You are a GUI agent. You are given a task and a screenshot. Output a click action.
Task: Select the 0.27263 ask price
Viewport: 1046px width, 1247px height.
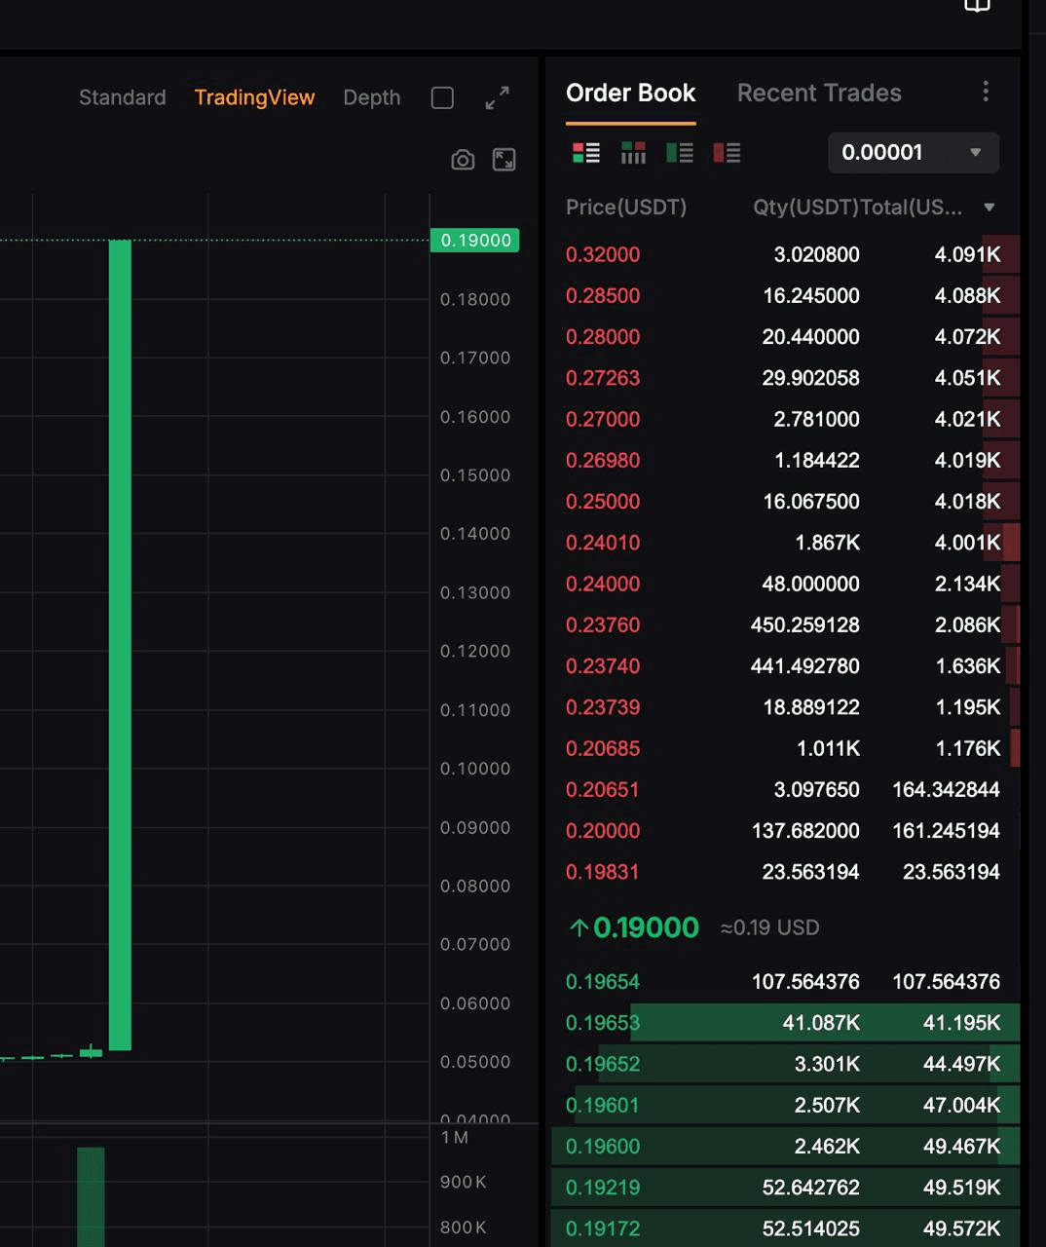[603, 378]
